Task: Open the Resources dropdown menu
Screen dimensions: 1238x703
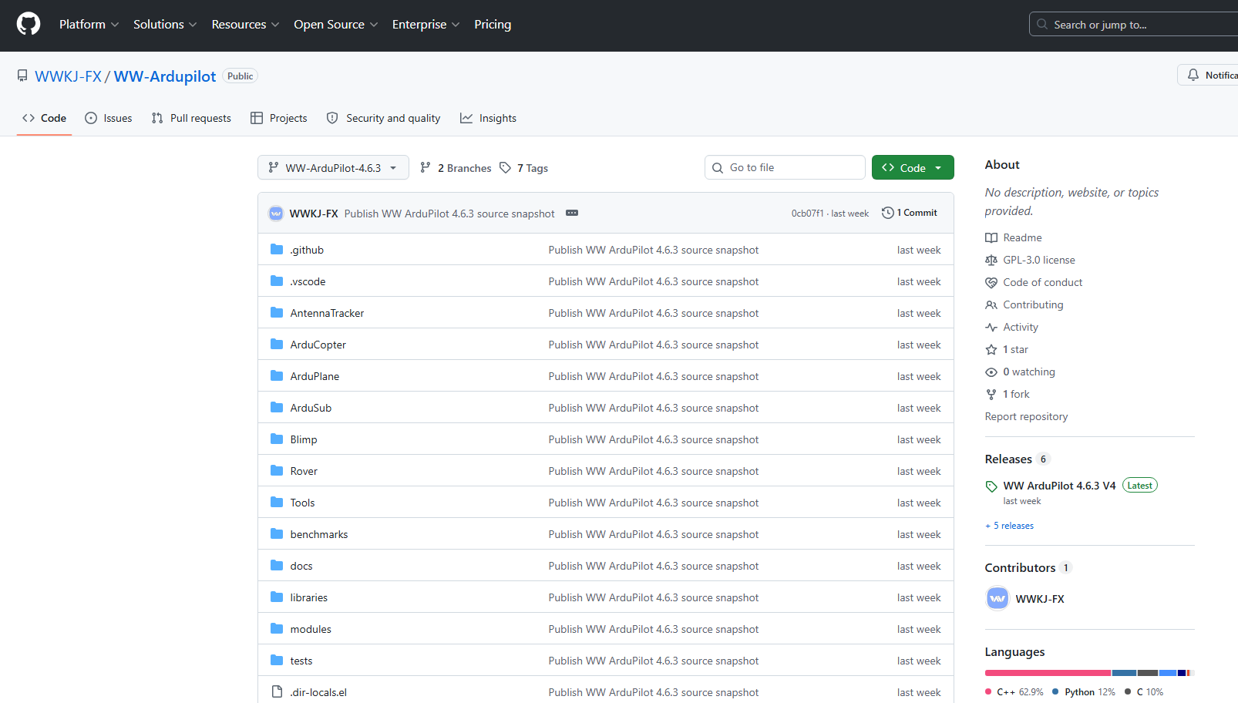Action: pos(246,25)
